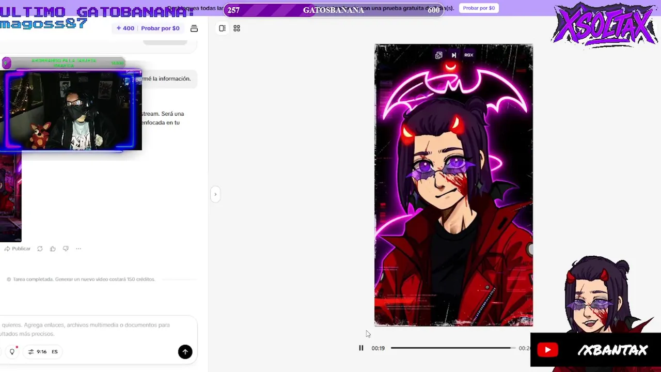Open video in pop-out window icon
Viewport: 661px width, 372px height.
pos(438,55)
